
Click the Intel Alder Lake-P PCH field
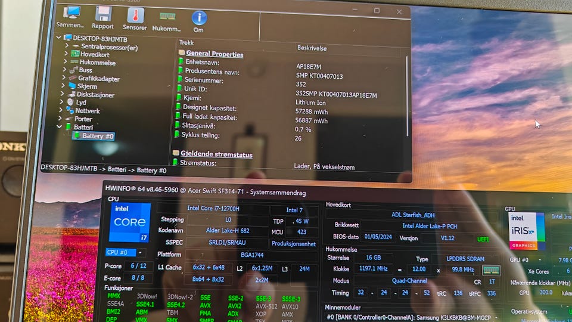tap(430, 226)
